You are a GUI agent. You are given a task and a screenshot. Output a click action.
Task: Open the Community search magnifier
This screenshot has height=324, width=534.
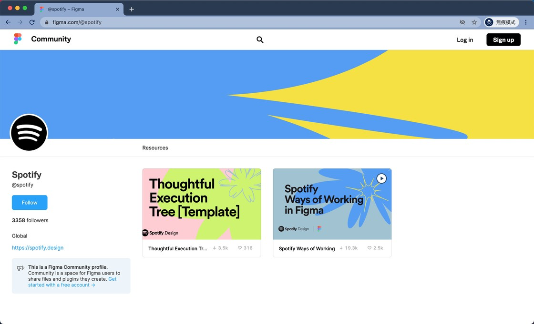260,40
